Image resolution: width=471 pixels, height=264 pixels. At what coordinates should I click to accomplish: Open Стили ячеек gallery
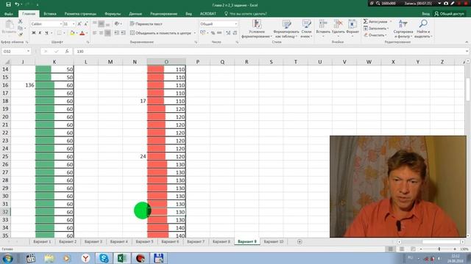pos(306,29)
